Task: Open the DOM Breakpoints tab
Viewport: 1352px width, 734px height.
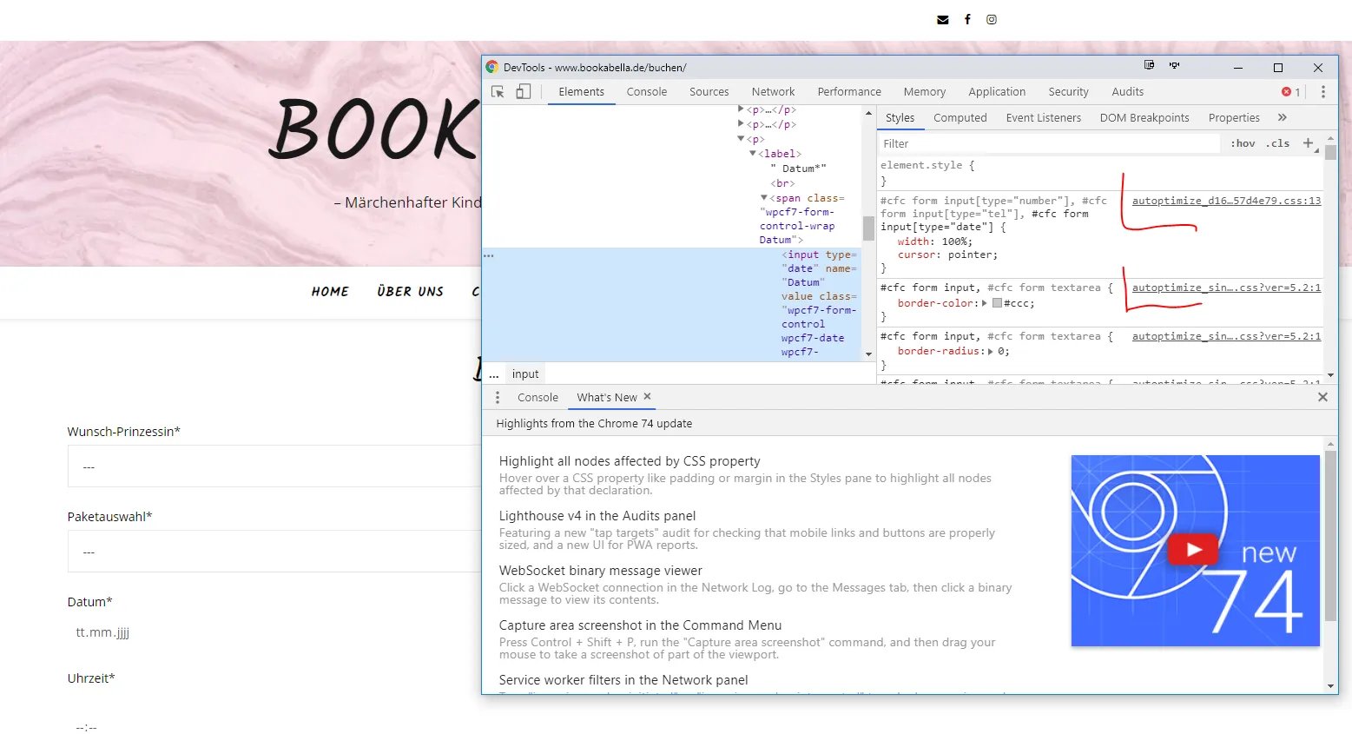Action: pos(1144,118)
